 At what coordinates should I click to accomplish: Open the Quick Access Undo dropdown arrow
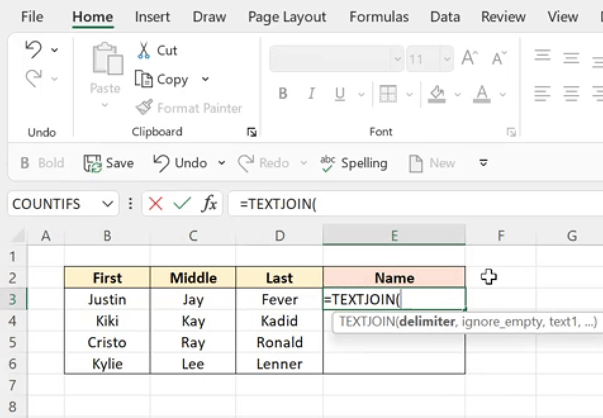tap(222, 163)
